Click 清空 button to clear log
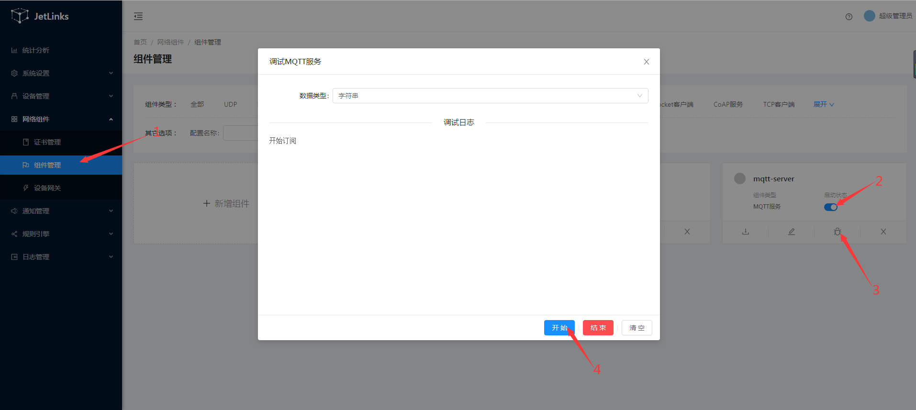Screen dimensions: 916x410 click(637, 328)
